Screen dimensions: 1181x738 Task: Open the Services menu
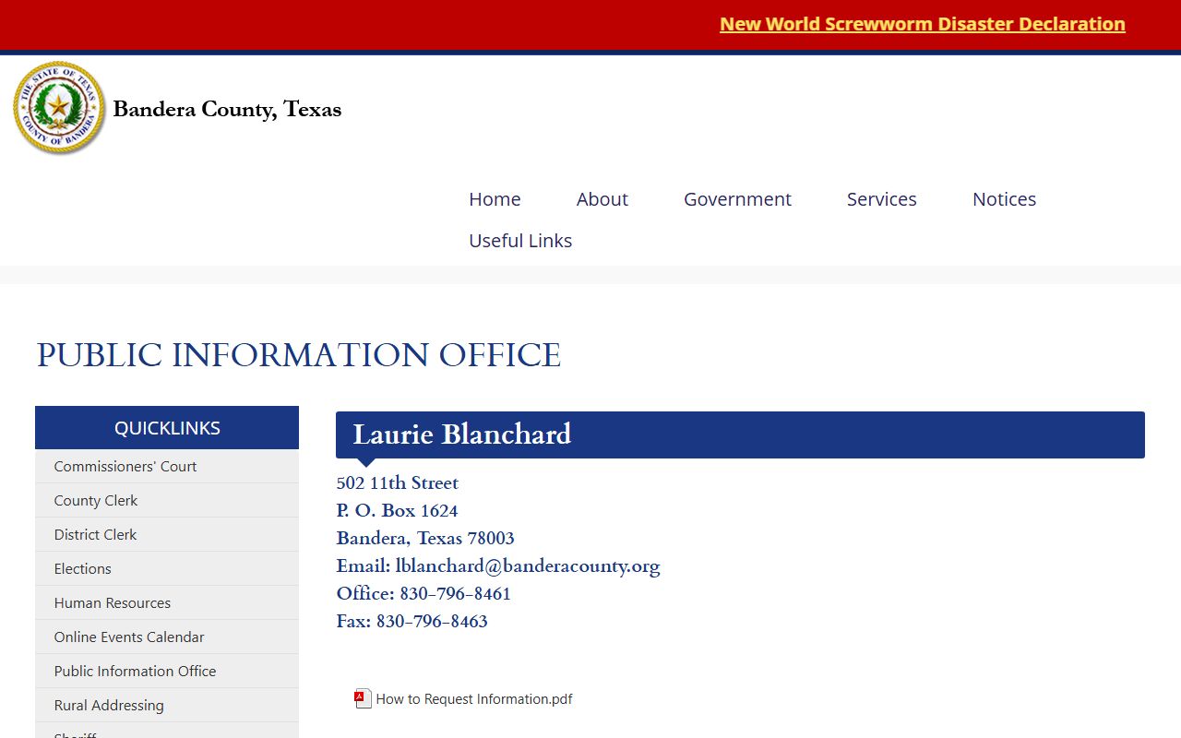pos(882,199)
